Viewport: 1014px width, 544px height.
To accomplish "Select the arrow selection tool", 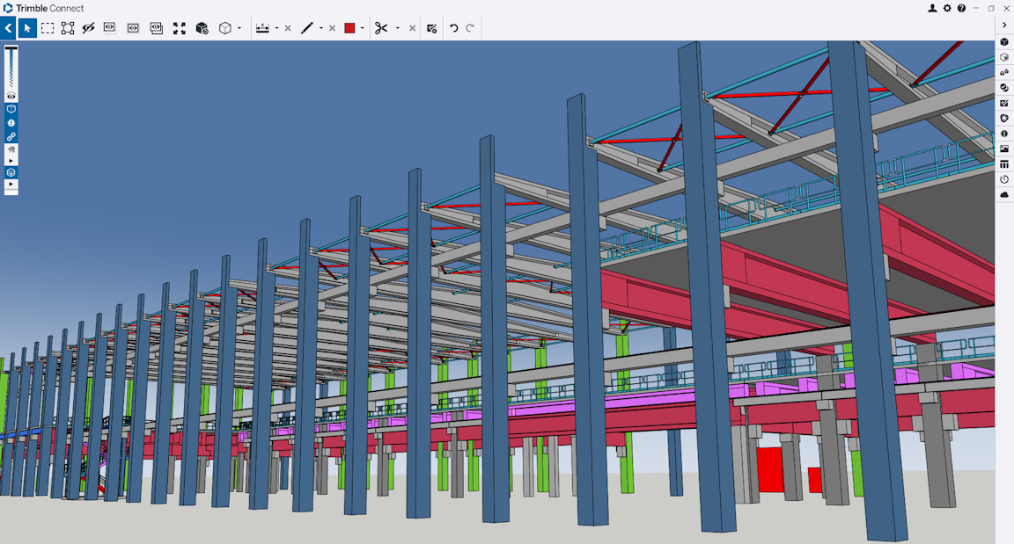I will pos(27,27).
